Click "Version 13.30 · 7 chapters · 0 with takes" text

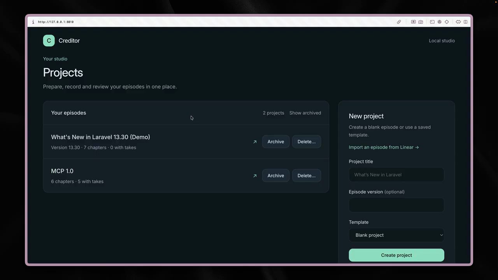click(93, 147)
